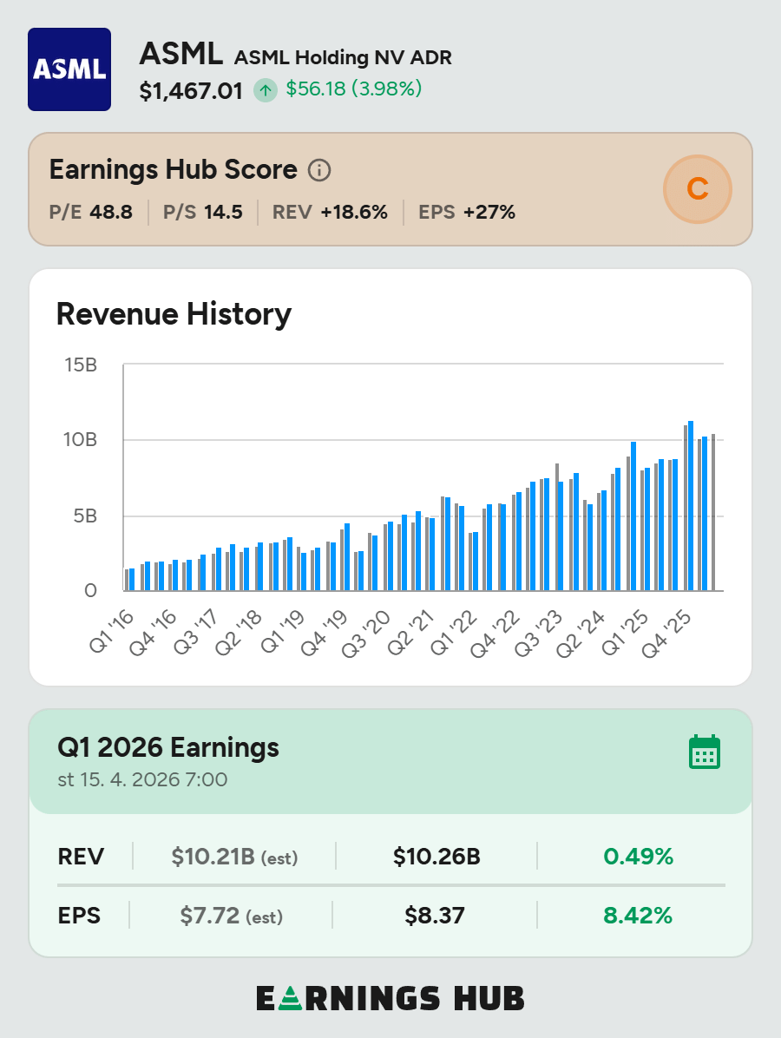Click the orange C grade badge
Image resolution: width=781 pixels, height=1038 pixels.
(x=698, y=189)
